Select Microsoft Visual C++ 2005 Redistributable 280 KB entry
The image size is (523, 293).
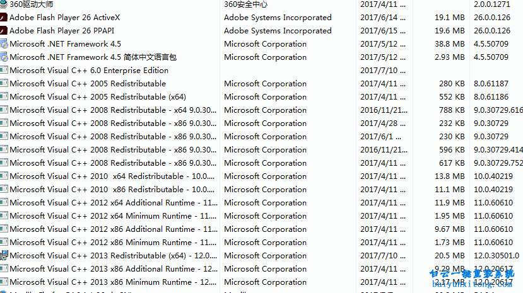[x=88, y=84]
